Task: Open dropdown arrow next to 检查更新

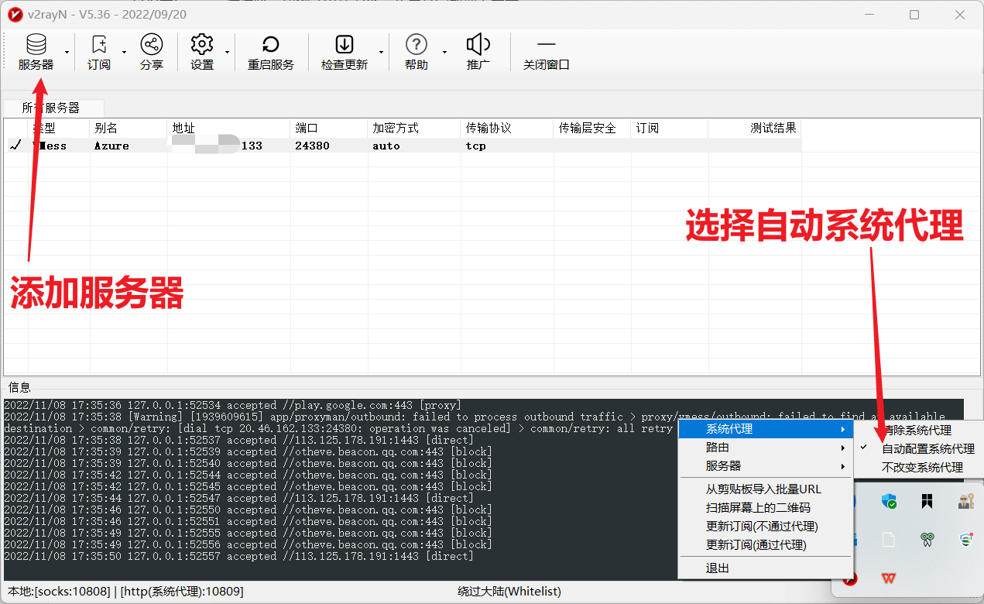Action: (x=381, y=53)
